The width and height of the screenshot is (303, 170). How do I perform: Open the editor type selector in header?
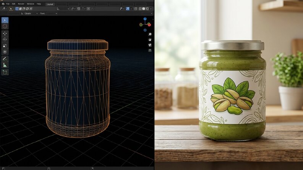pos(4,9)
